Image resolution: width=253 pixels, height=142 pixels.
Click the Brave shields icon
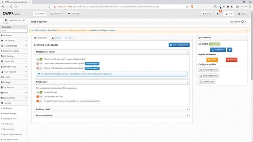pos(192,7)
